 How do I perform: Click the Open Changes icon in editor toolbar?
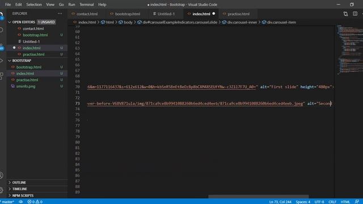[345, 14]
